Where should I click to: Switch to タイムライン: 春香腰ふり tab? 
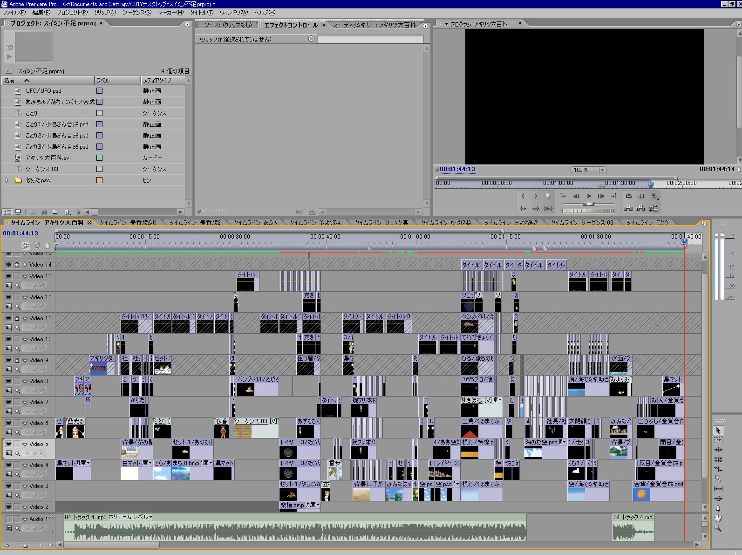tap(128, 222)
